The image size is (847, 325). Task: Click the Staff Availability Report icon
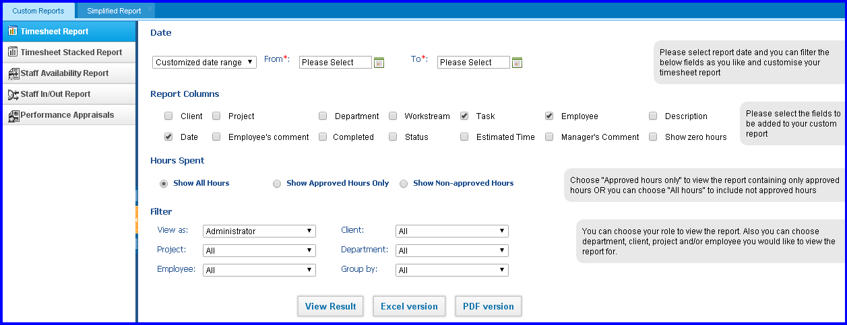[x=13, y=73]
